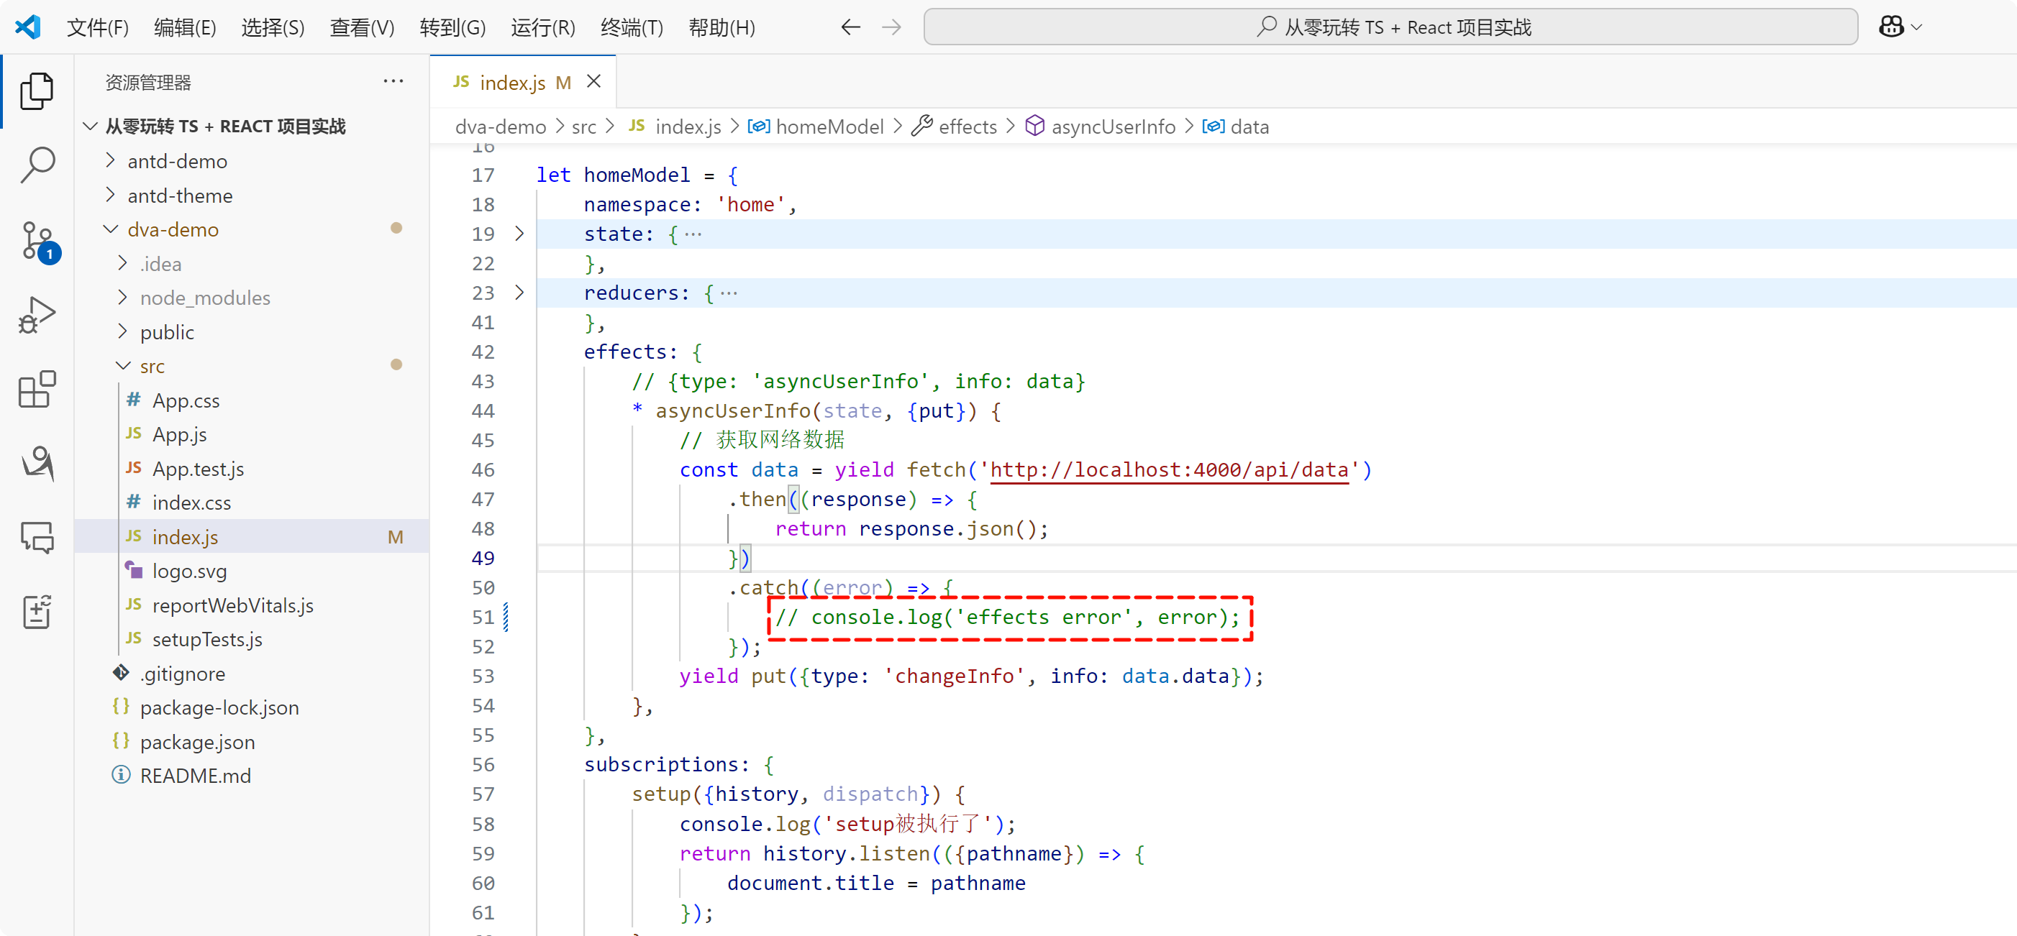
Task: Open Source Control view with badge
Action: (x=37, y=240)
